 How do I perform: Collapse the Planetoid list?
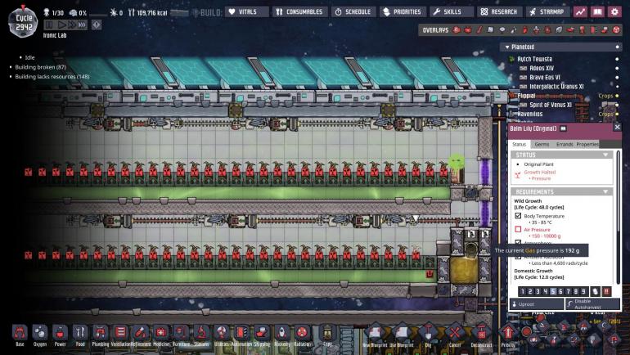(x=507, y=47)
